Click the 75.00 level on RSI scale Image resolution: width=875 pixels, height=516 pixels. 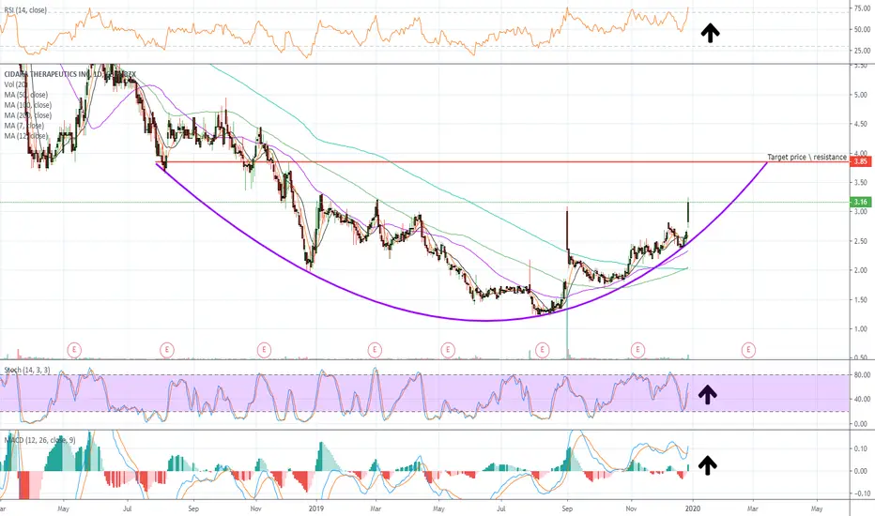(x=862, y=8)
